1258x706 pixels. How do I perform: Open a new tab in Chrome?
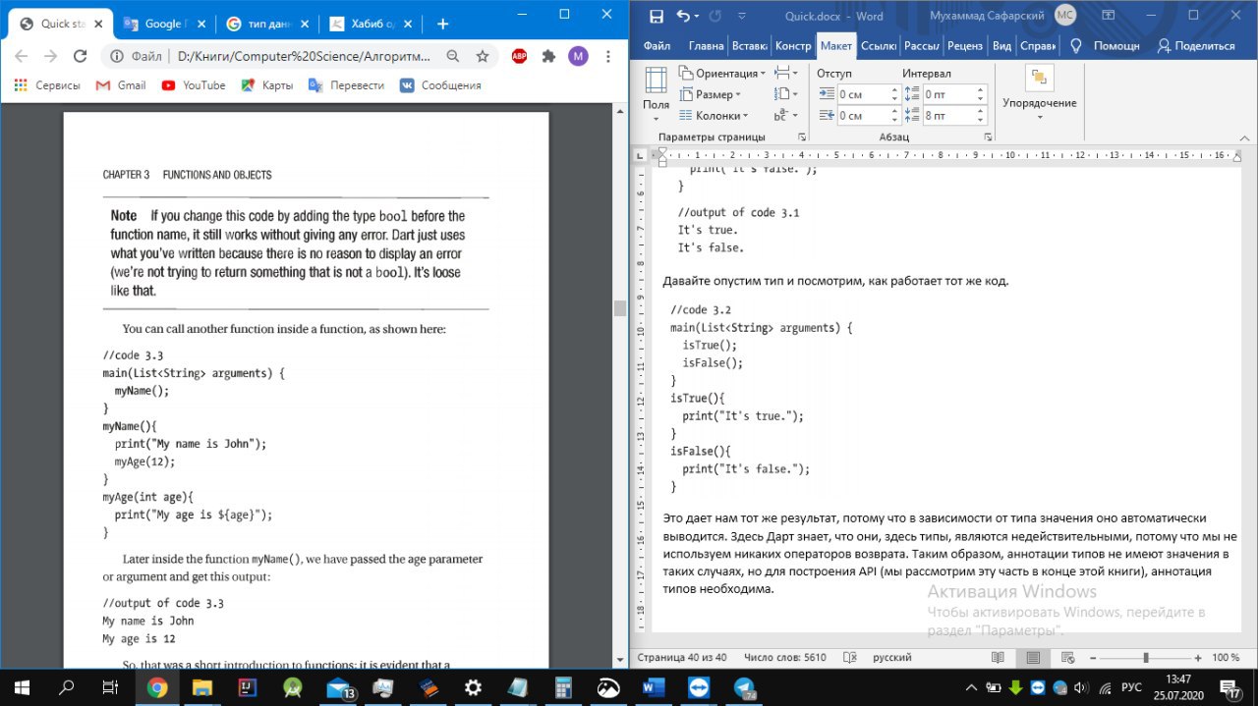click(x=442, y=24)
